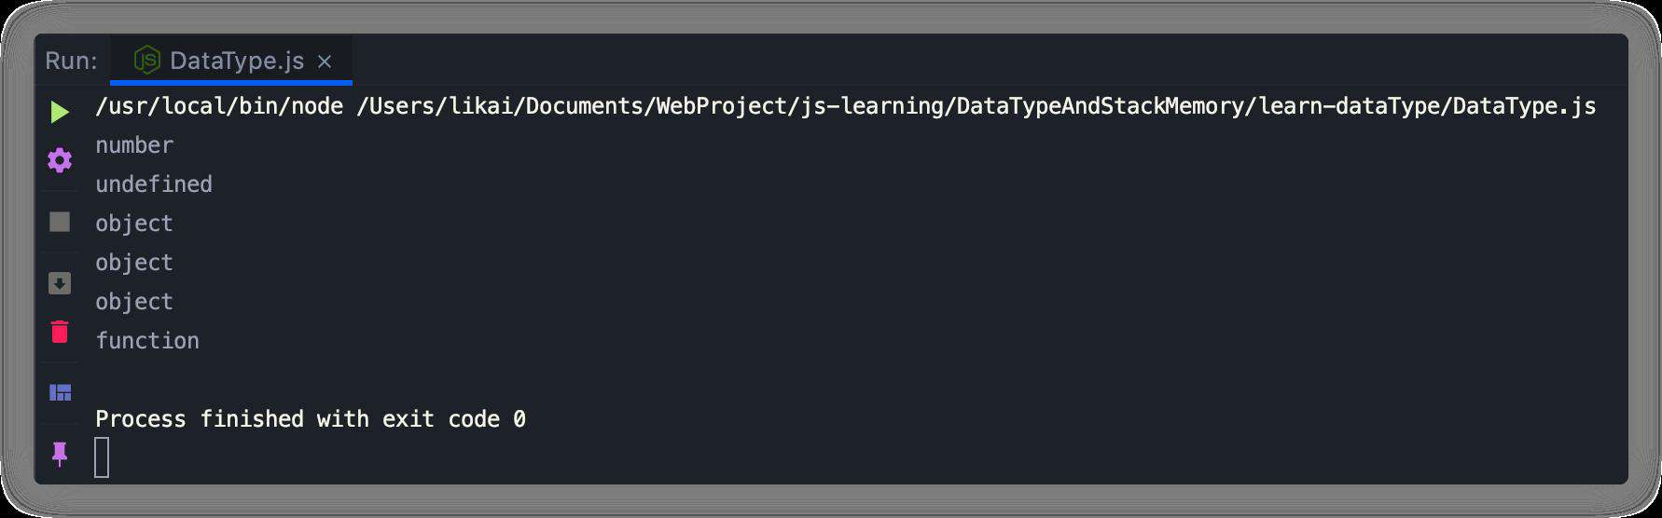Image resolution: width=1662 pixels, height=518 pixels.
Task: Select the DataType.js run tab
Action: pyautogui.click(x=231, y=61)
